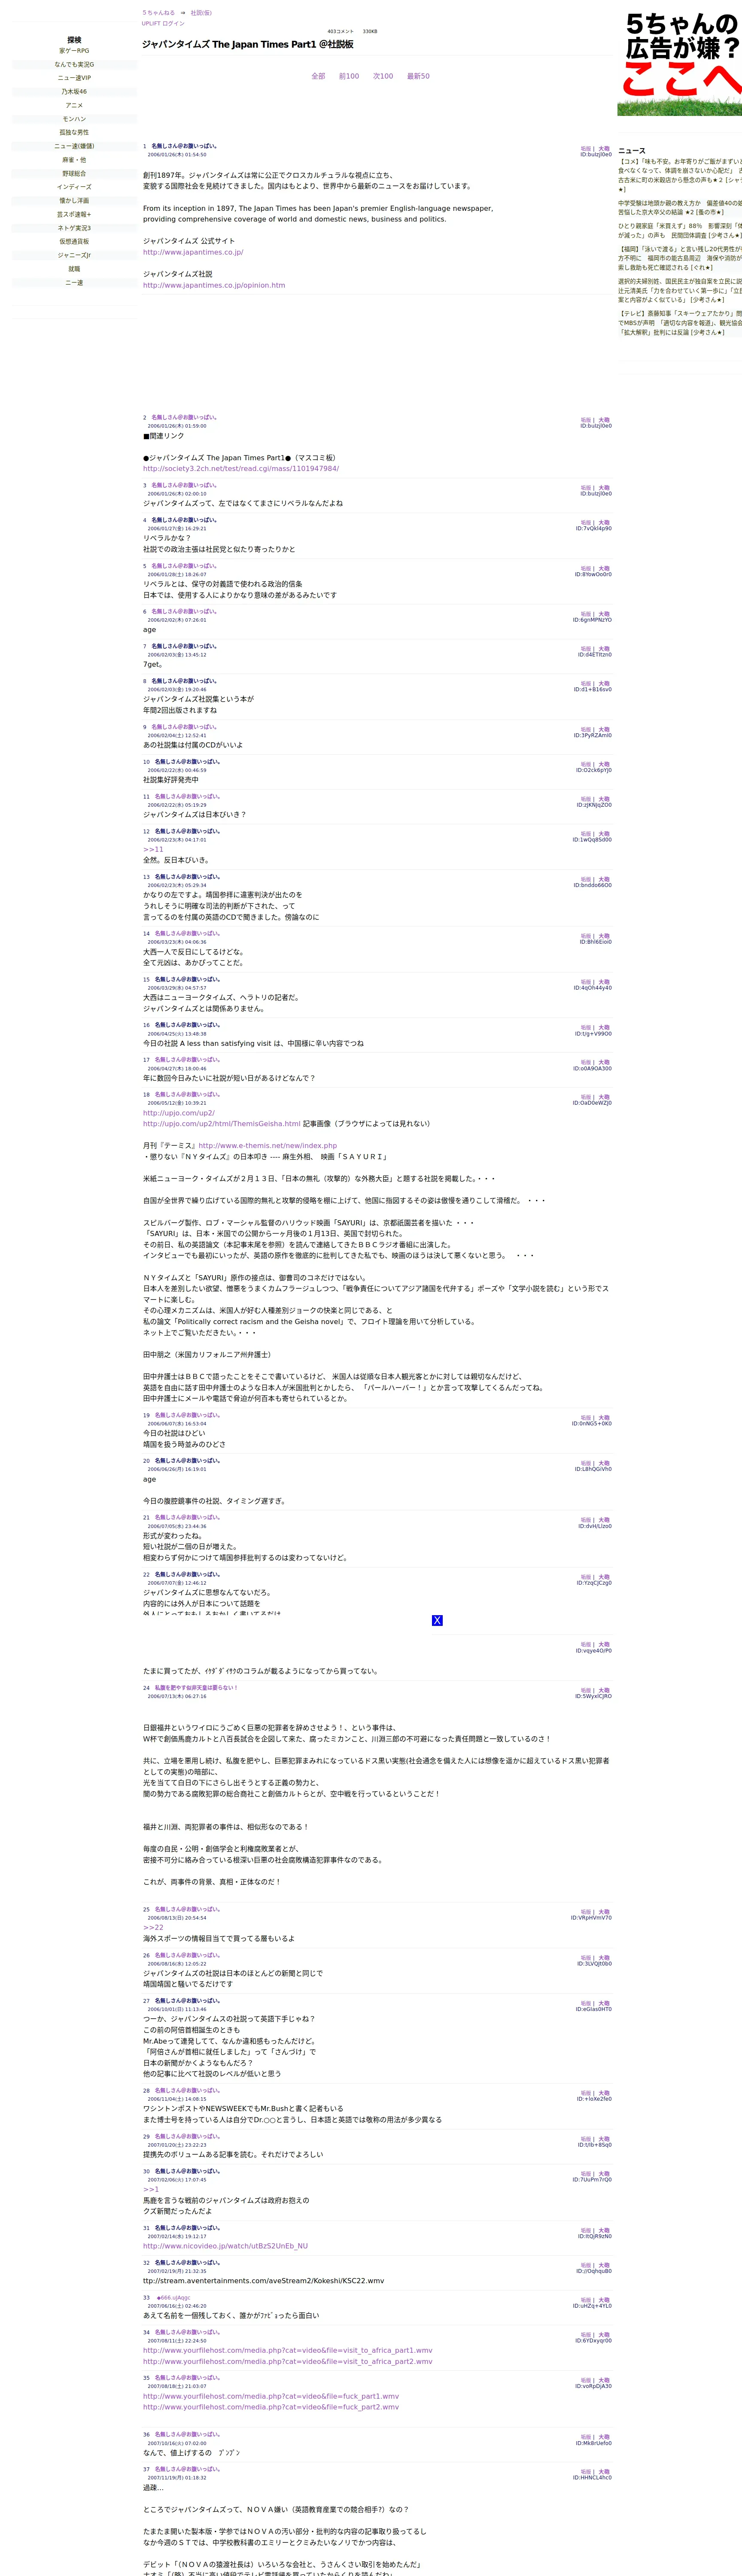Open 野球総合 board in sidebar
The width and height of the screenshot is (742, 2576).
[74, 173]
